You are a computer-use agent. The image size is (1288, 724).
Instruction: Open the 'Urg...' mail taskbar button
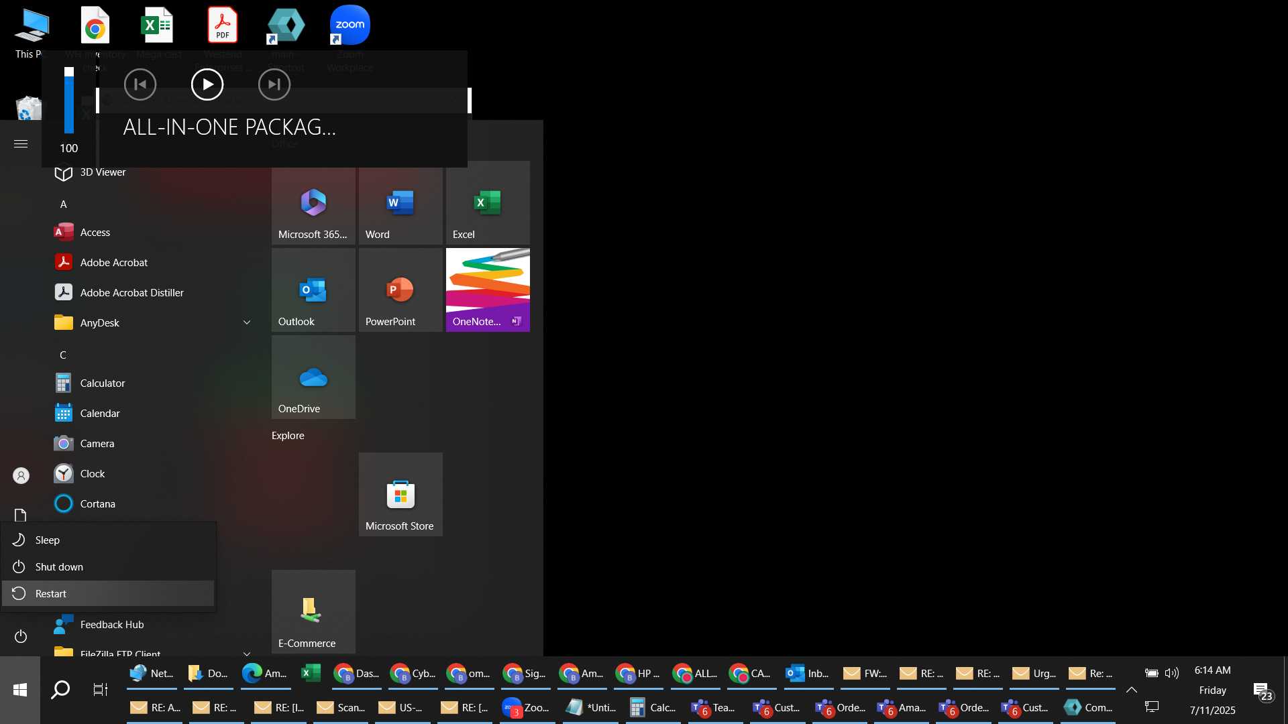(1034, 674)
